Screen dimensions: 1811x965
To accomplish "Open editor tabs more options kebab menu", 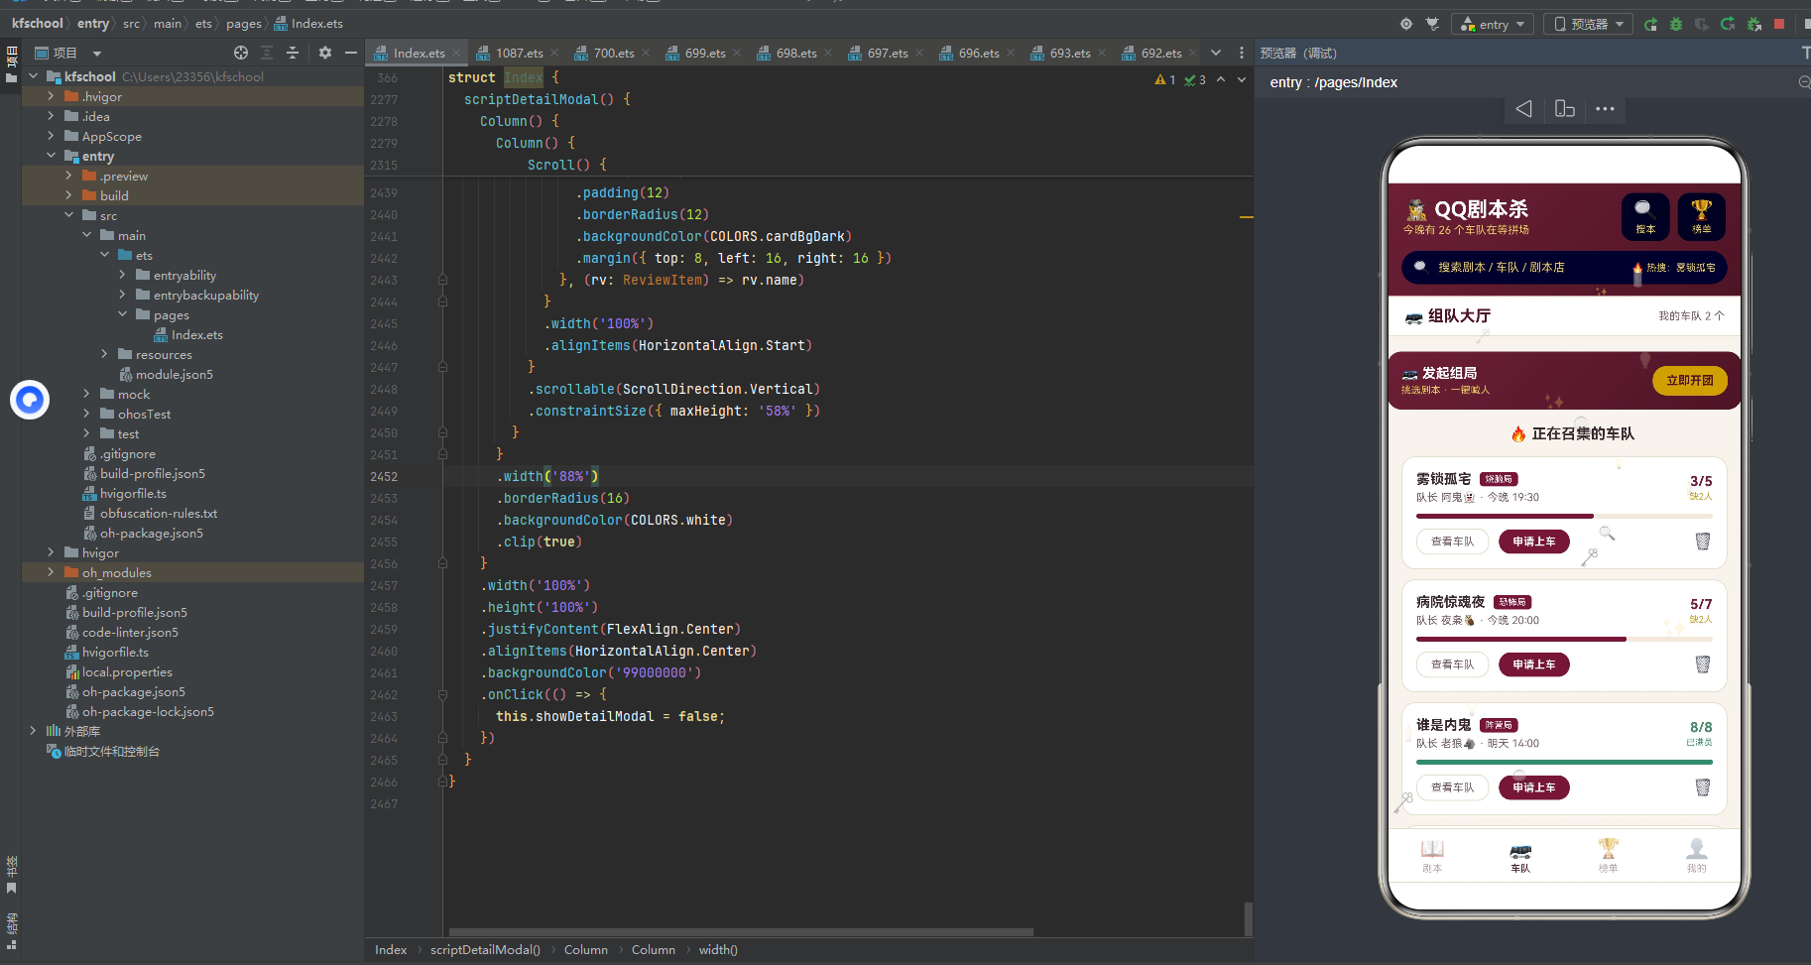I will pyautogui.click(x=1242, y=53).
